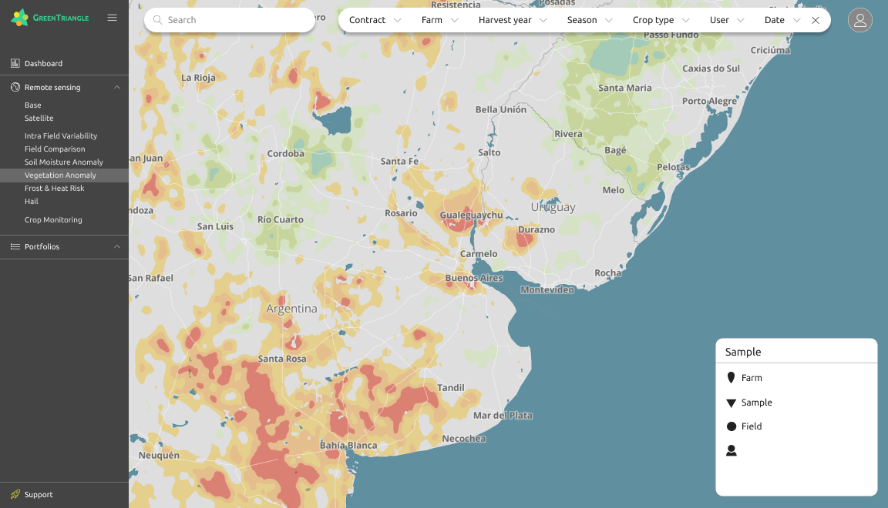This screenshot has width=888, height=508.
Task: Open the user profile avatar
Action: (x=859, y=20)
